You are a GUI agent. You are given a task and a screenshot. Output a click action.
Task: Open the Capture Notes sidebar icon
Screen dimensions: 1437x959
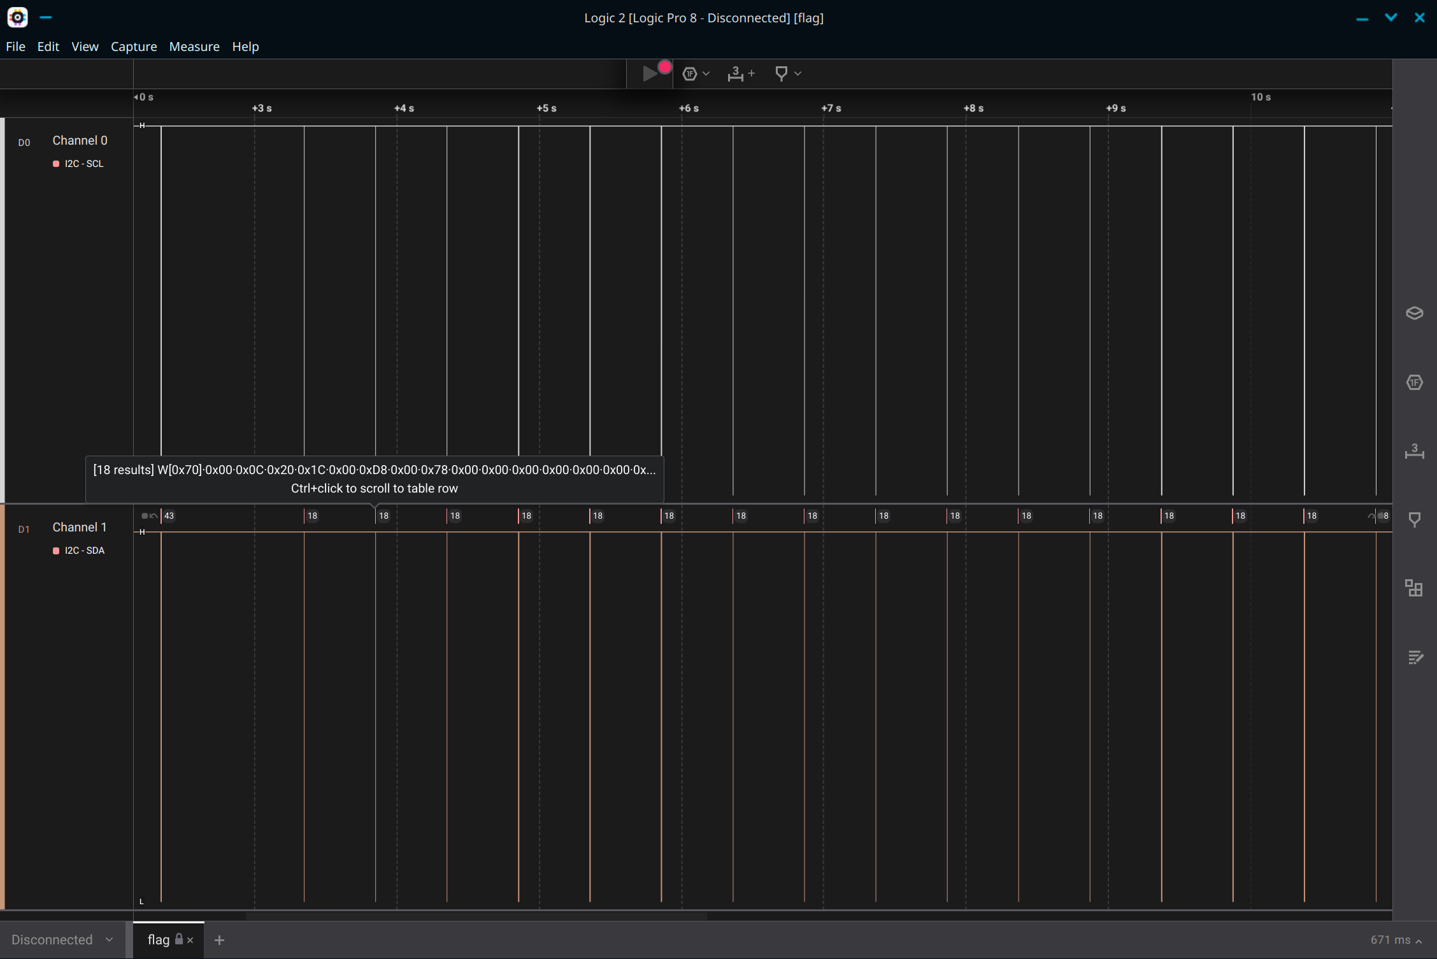pyautogui.click(x=1414, y=657)
